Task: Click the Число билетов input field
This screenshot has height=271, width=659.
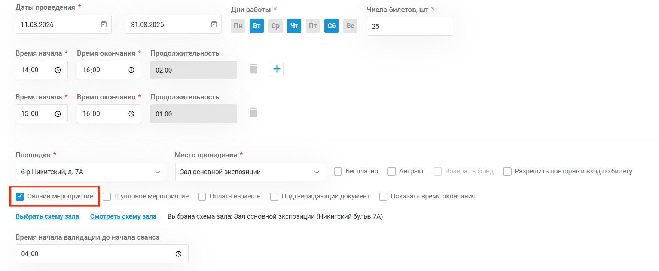Action: tap(410, 26)
